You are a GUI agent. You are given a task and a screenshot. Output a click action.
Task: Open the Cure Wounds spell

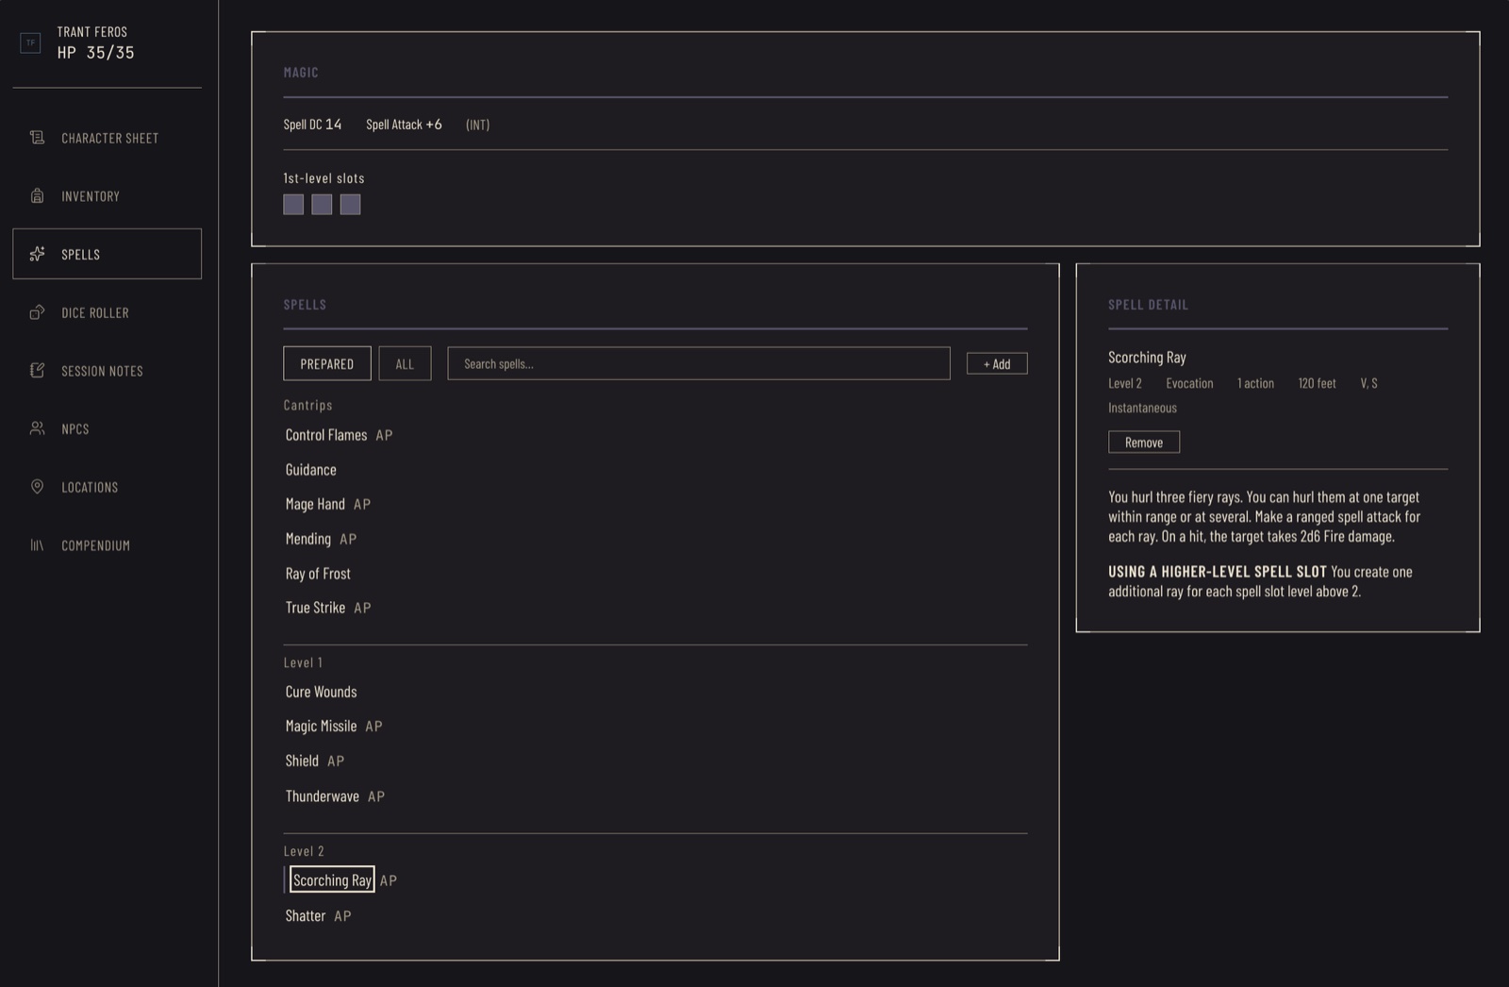pyautogui.click(x=322, y=692)
